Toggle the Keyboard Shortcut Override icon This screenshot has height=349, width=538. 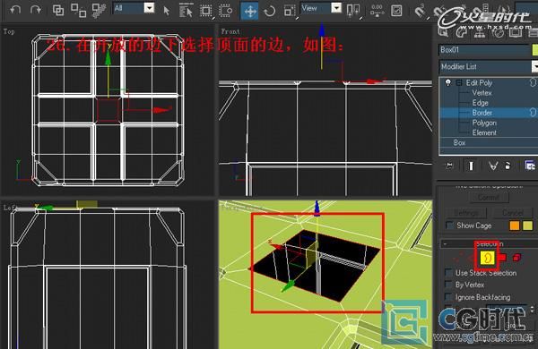(396, 11)
